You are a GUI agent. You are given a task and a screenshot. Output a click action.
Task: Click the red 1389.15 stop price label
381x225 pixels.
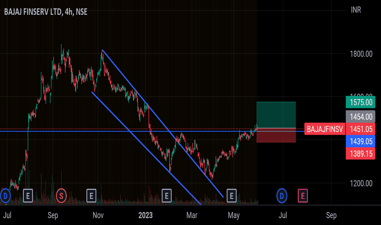tap(361, 153)
